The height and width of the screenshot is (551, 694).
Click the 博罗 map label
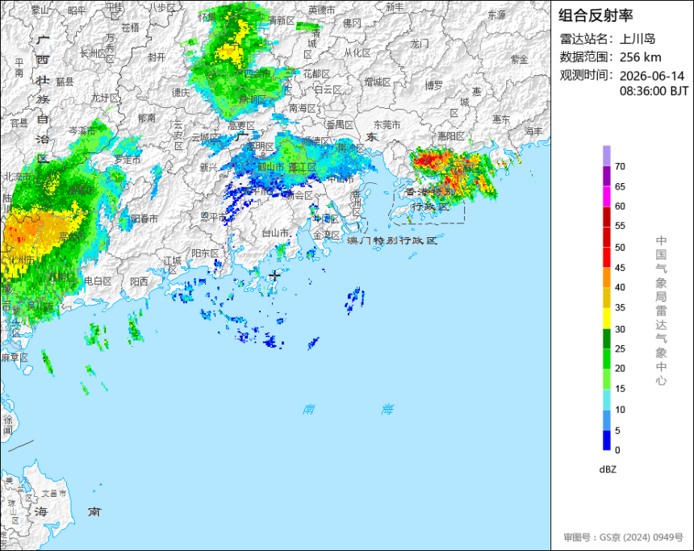tap(434, 86)
